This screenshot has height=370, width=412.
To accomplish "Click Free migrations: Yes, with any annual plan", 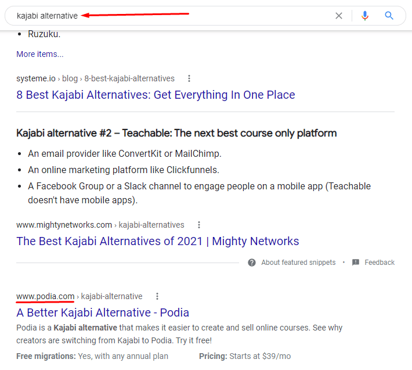I will (92, 356).
